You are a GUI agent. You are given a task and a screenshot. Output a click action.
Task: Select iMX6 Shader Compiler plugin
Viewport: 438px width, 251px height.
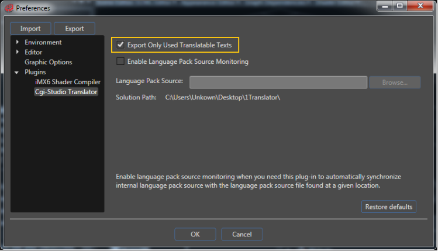(x=68, y=82)
